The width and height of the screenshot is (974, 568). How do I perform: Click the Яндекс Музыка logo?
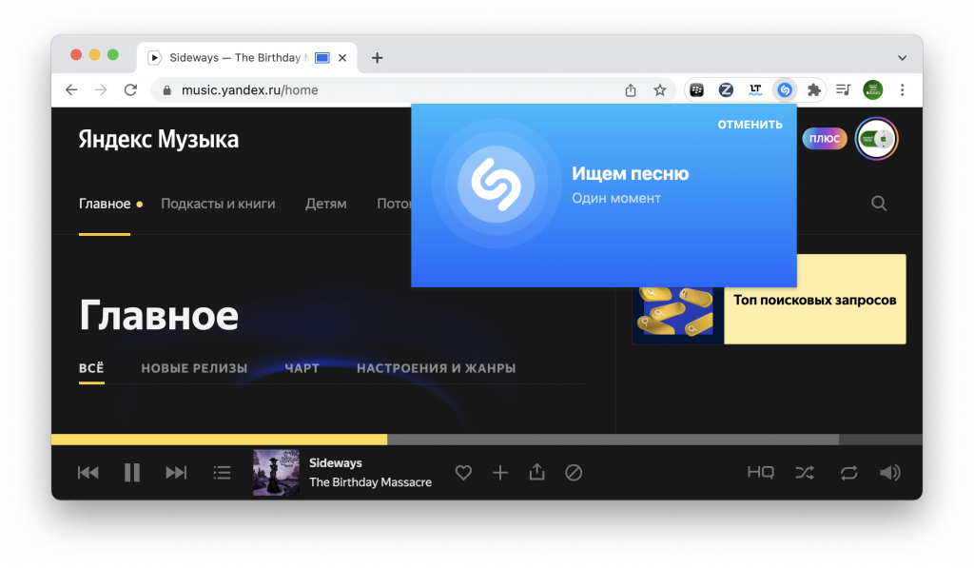[x=159, y=139]
